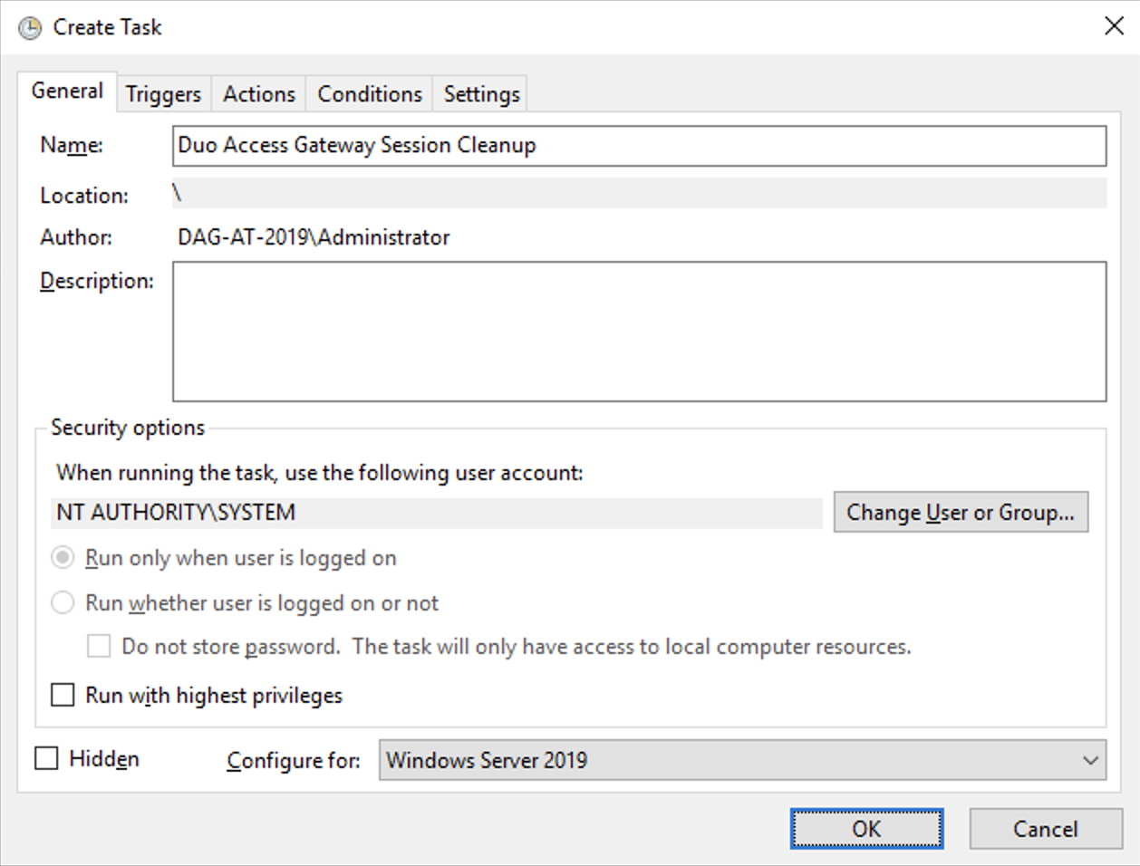Click Change User or Group button
Viewport: 1140px width, 866px height.
(961, 512)
